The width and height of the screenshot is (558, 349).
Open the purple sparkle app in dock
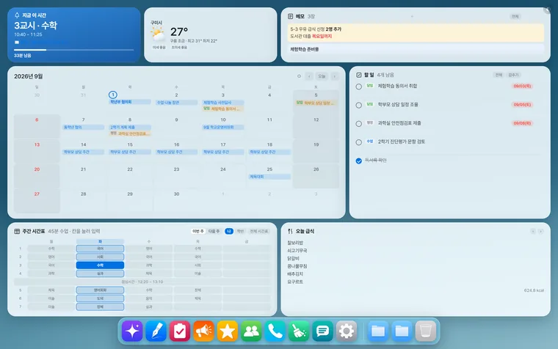[x=132, y=331]
